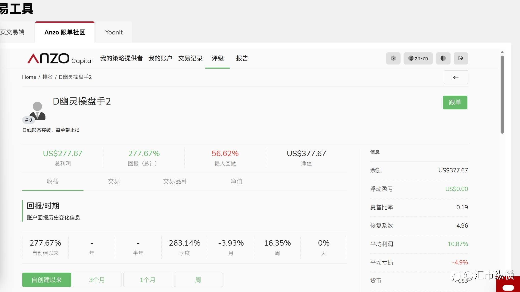Click the trader avatar picture

pos(37,111)
